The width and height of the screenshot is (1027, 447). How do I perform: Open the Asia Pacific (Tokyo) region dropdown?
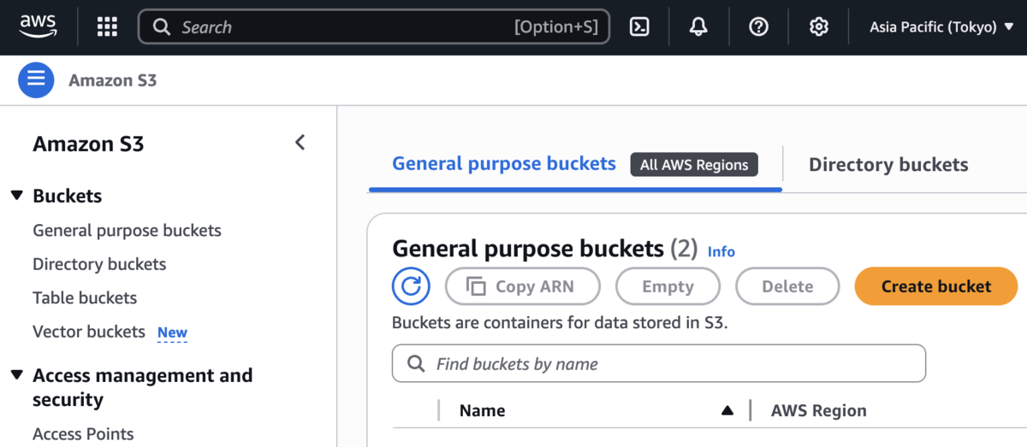click(x=942, y=27)
